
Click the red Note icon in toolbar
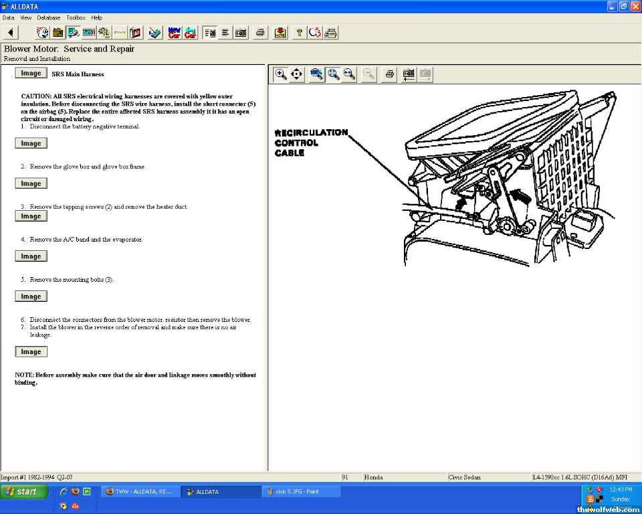point(280,32)
